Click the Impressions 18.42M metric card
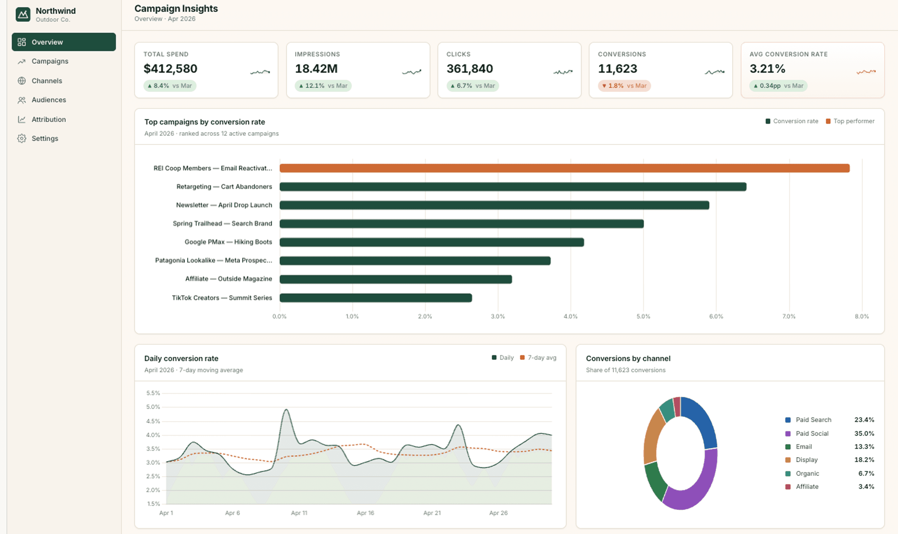Image resolution: width=898 pixels, height=534 pixels. [358, 70]
